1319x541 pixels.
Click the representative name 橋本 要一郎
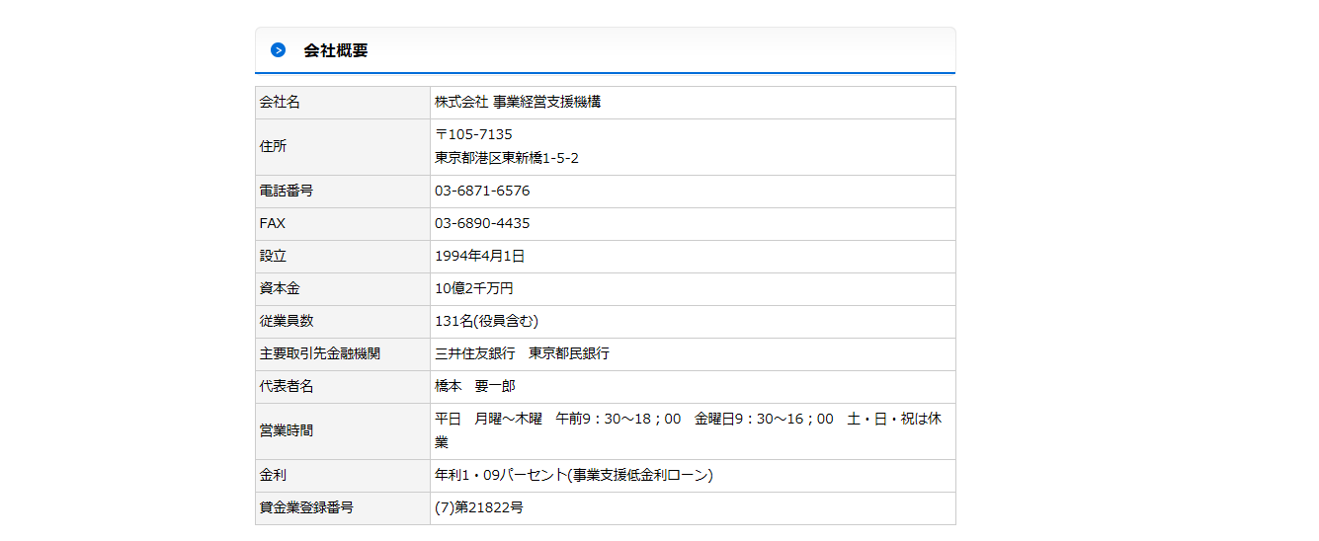tap(474, 386)
